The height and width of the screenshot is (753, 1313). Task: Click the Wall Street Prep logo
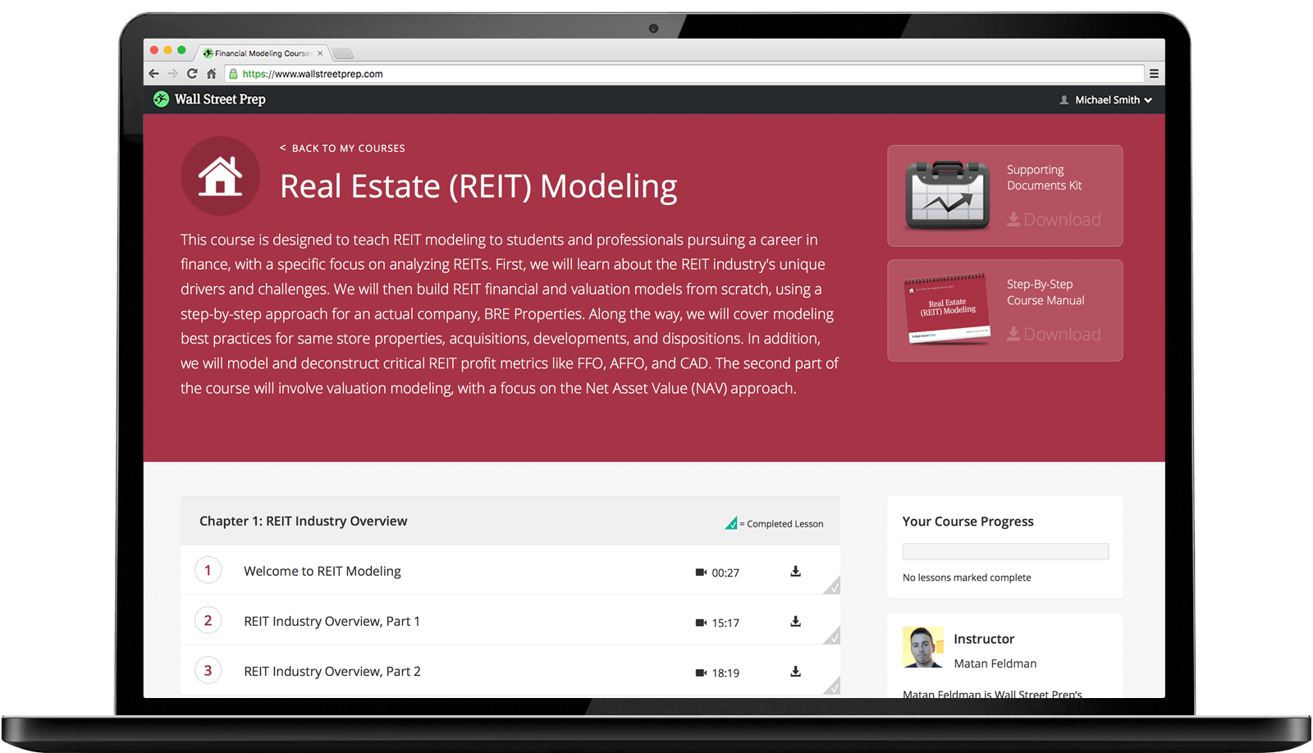[209, 99]
